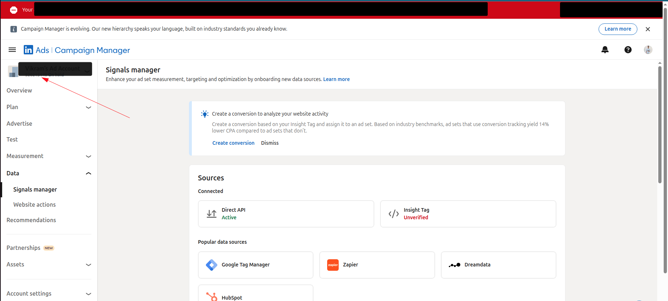
Task: Click the main page vertical scrollbar
Action: pos(660,124)
